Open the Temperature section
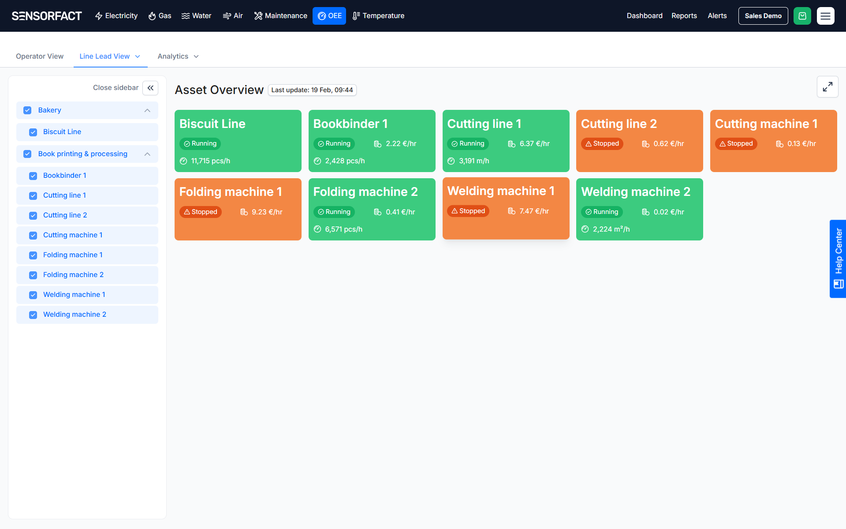This screenshot has height=529, width=846. [378, 16]
